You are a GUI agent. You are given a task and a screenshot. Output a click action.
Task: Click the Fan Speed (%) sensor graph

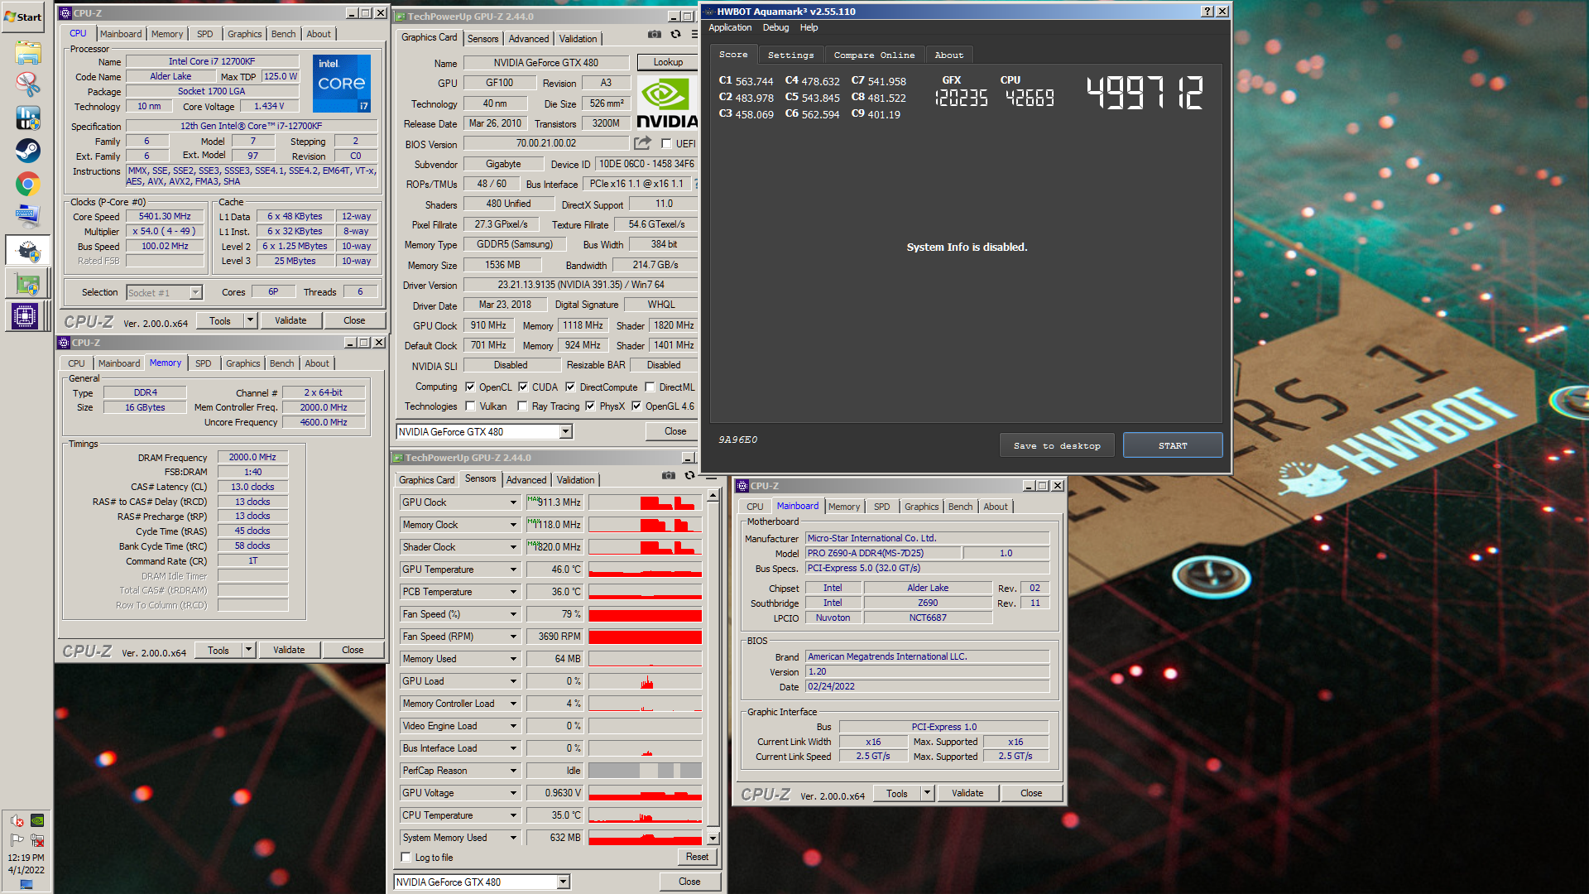(646, 614)
